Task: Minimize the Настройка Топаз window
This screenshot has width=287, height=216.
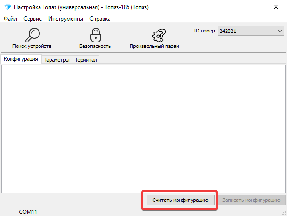Action: click(234, 7)
